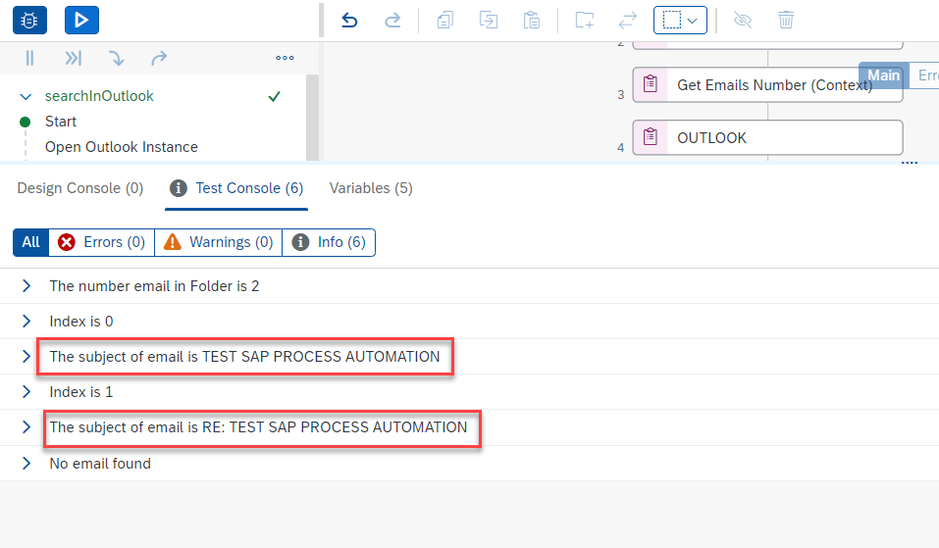
Task: Filter console by Warnings (0)
Action: [x=218, y=242]
